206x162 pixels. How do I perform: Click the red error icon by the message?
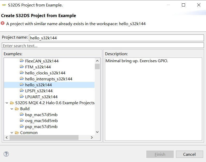tap(3, 23)
